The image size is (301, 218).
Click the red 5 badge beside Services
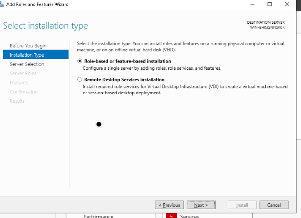click(170, 216)
